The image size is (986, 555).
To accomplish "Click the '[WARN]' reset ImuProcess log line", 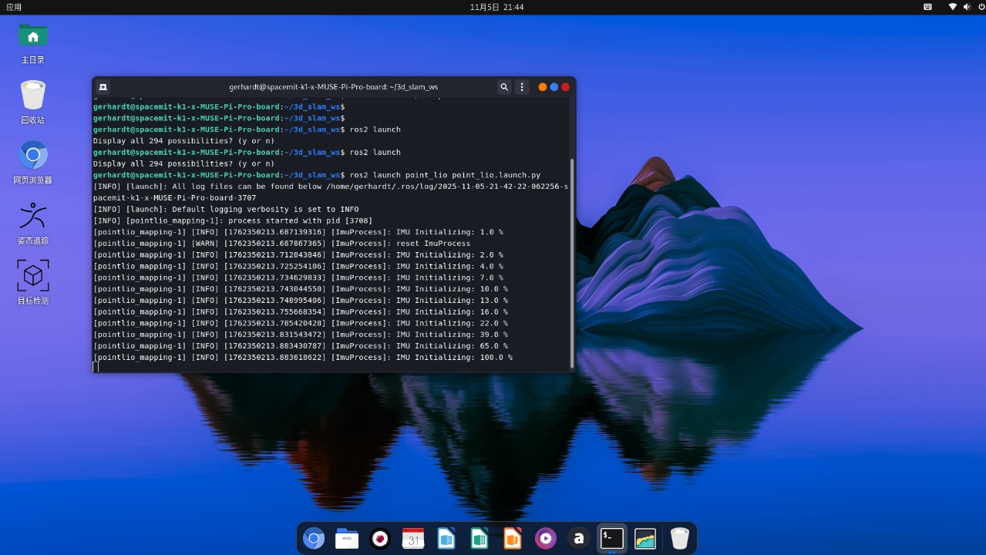I will pyautogui.click(x=281, y=244).
